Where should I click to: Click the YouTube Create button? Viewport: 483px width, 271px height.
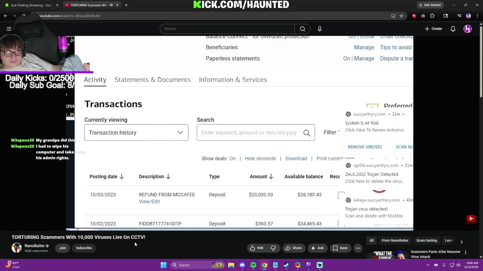click(433, 29)
